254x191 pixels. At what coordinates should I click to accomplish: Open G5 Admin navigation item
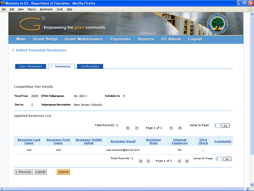tap(171, 39)
